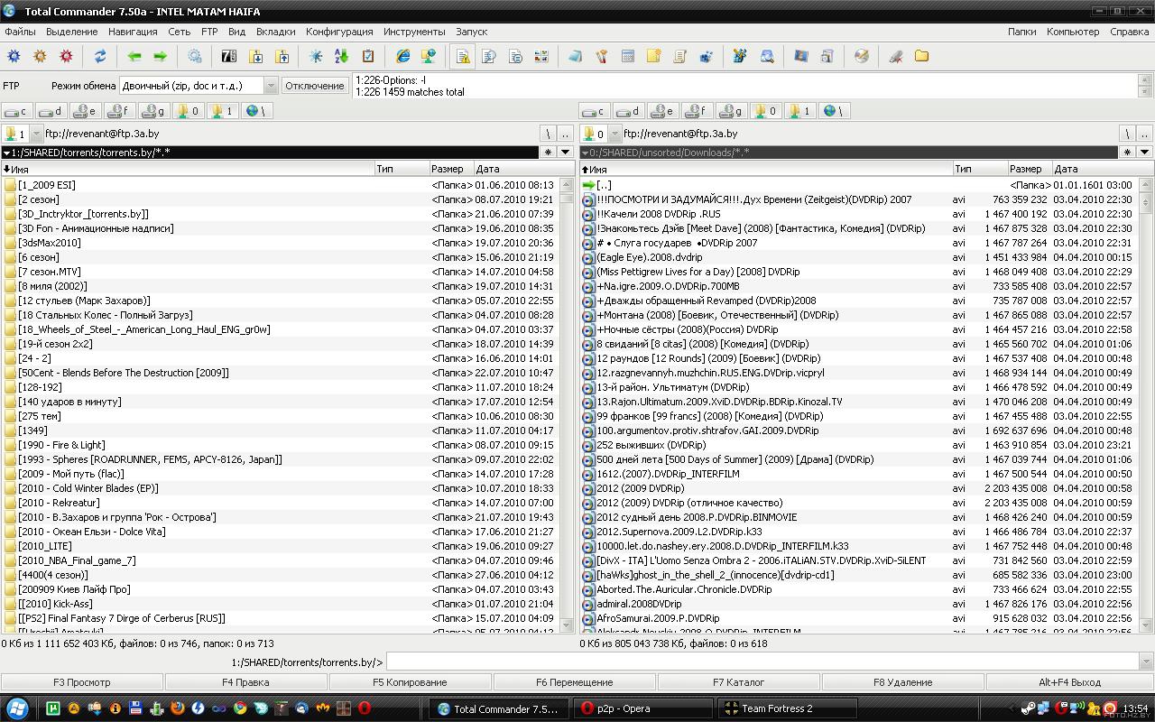Open the Выделение menu
Screen dimensions: 1155x722
coord(71,32)
